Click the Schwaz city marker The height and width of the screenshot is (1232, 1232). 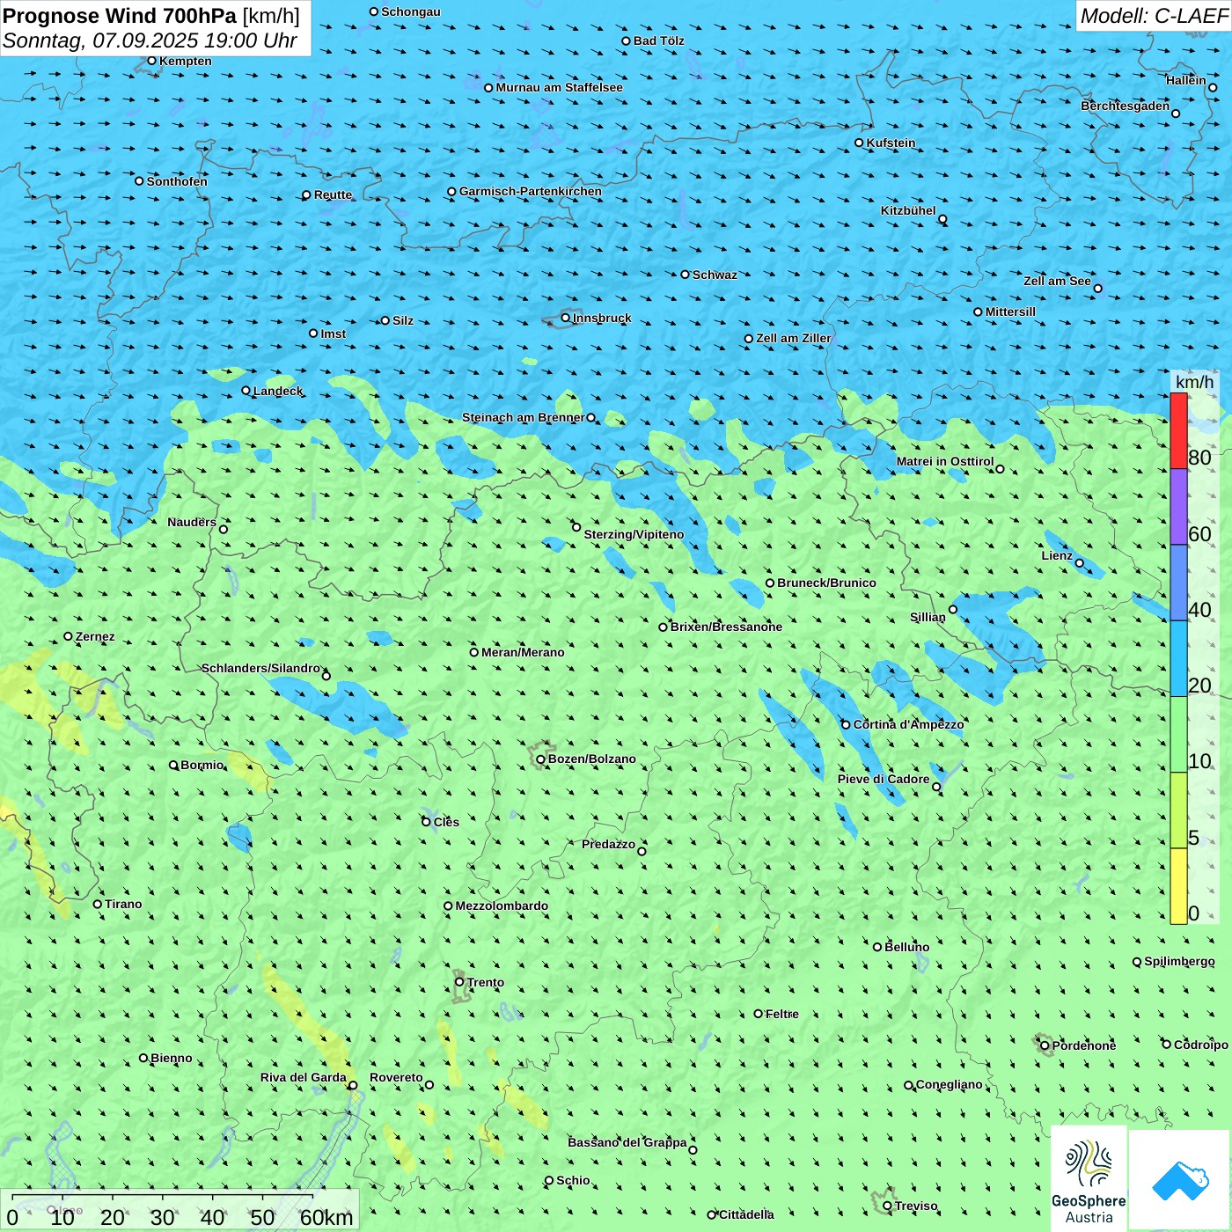click(x=685, y=275)
